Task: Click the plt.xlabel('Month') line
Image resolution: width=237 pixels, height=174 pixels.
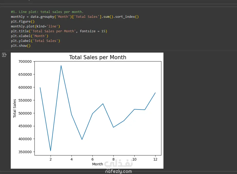Action: tap(29, 36)
